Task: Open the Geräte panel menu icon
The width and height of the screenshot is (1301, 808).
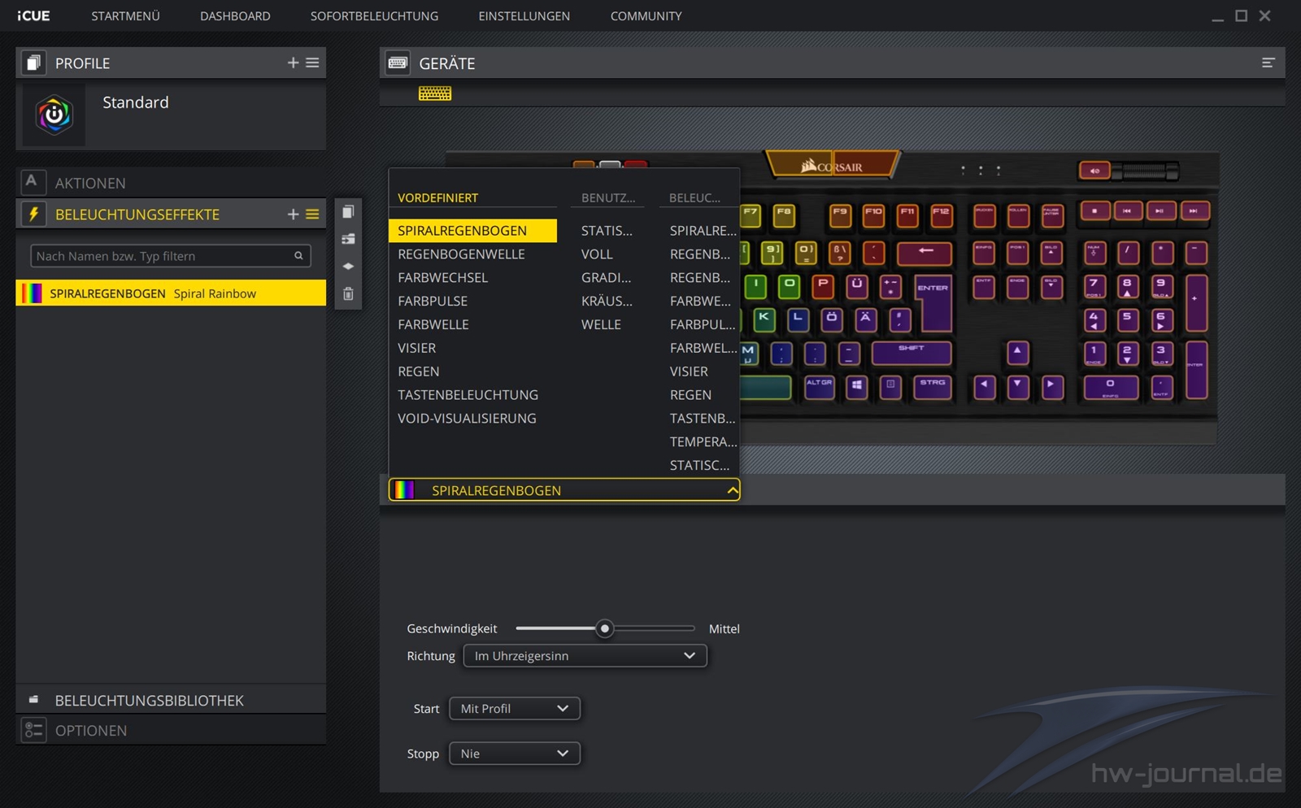Action: click(1268, 63)
